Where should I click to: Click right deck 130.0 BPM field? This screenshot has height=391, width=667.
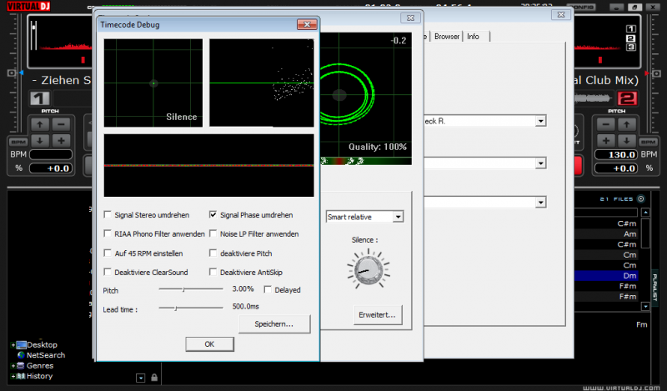(615, 154)
